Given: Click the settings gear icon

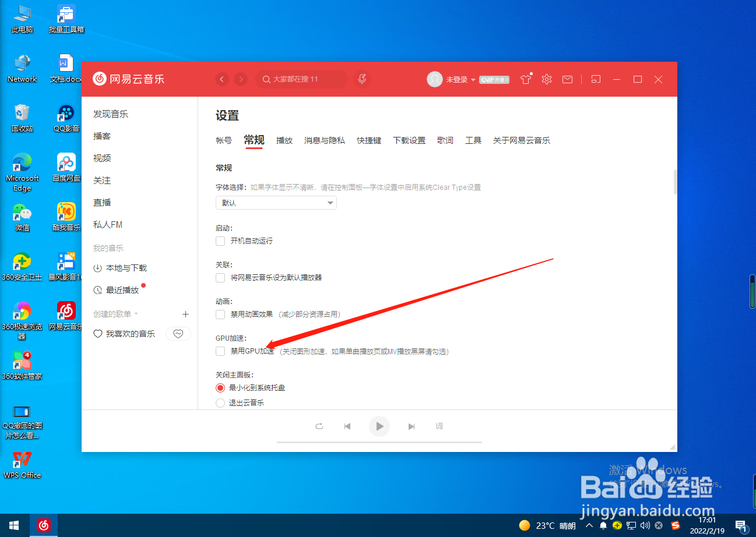Looking at the screenshot, I should 546,79.
